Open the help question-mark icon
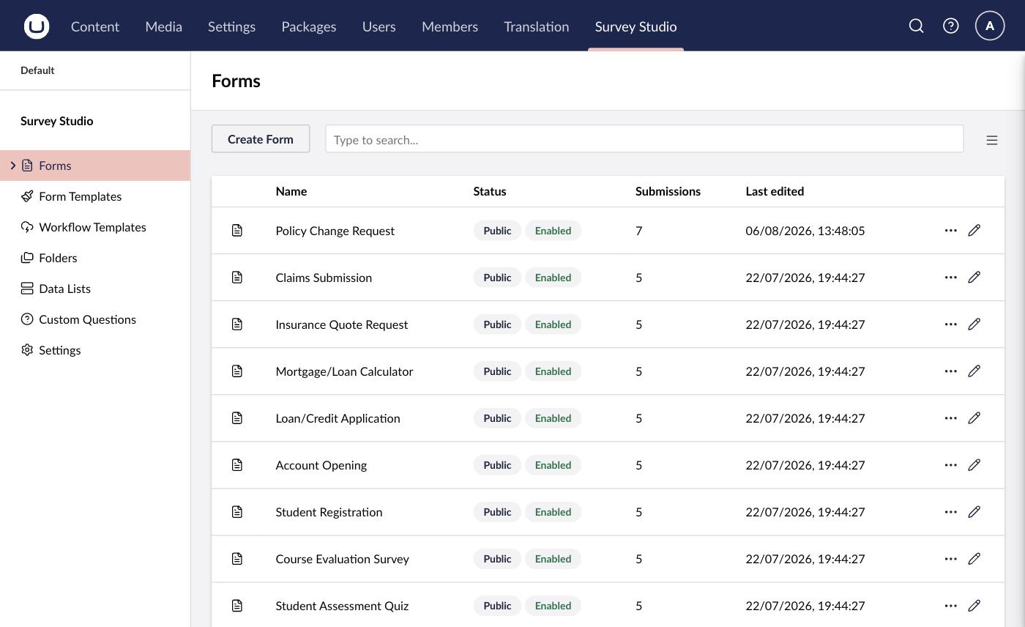 pyautogui.click(x=950, y=26)
